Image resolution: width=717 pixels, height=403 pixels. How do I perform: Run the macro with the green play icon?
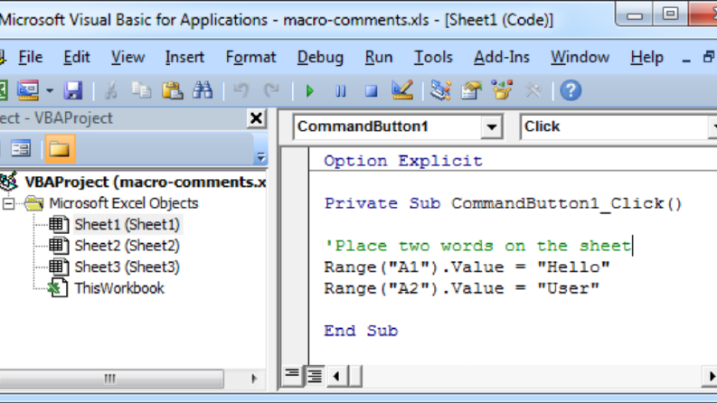(309, 91)
